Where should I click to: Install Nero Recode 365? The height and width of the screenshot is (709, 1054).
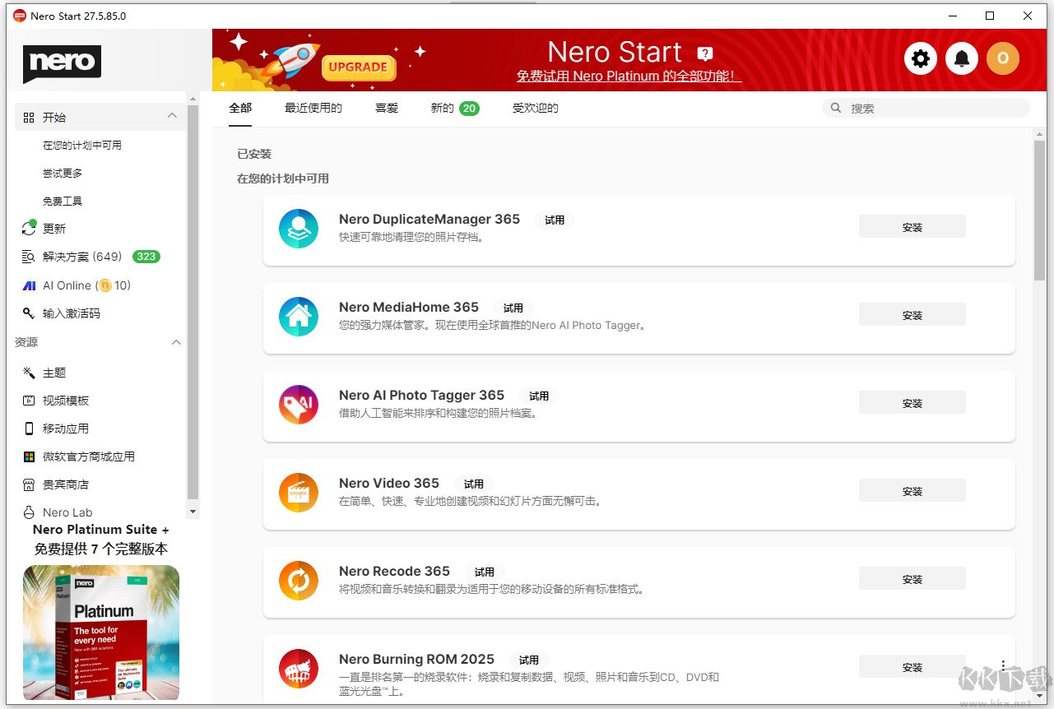coord(912,579)
